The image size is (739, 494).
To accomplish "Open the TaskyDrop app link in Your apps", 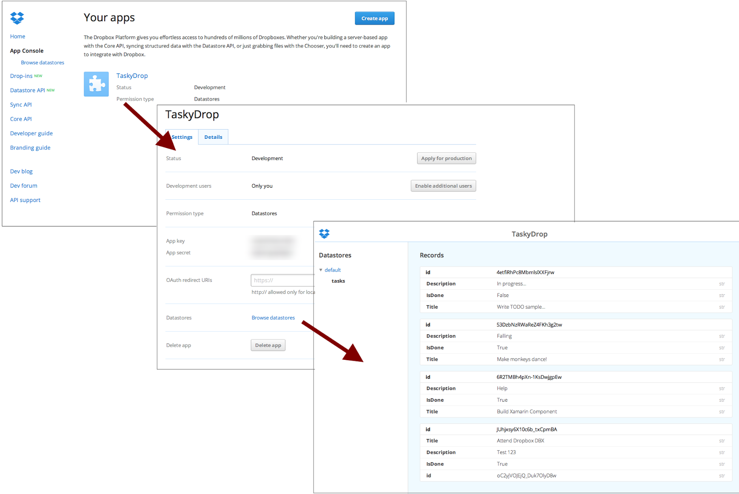I will click(132, 76).
